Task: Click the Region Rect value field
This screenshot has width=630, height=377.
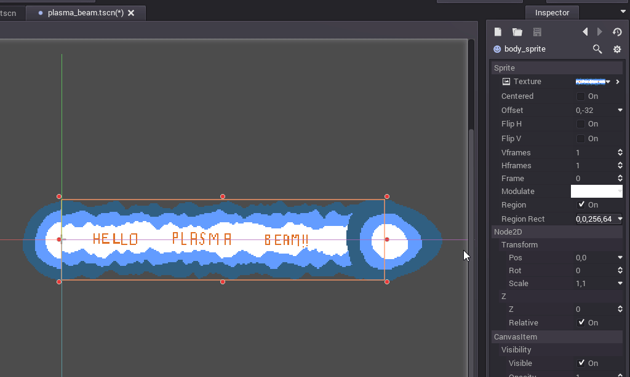Action: pyautogui.click(x=597, y=219)
